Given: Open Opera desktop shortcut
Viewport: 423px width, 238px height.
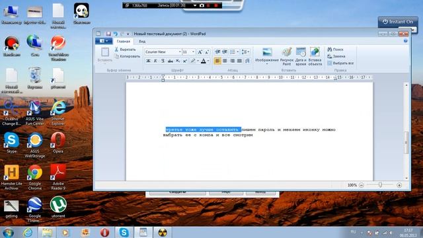Looking at the screenshot, I should (x=58, y=143).
